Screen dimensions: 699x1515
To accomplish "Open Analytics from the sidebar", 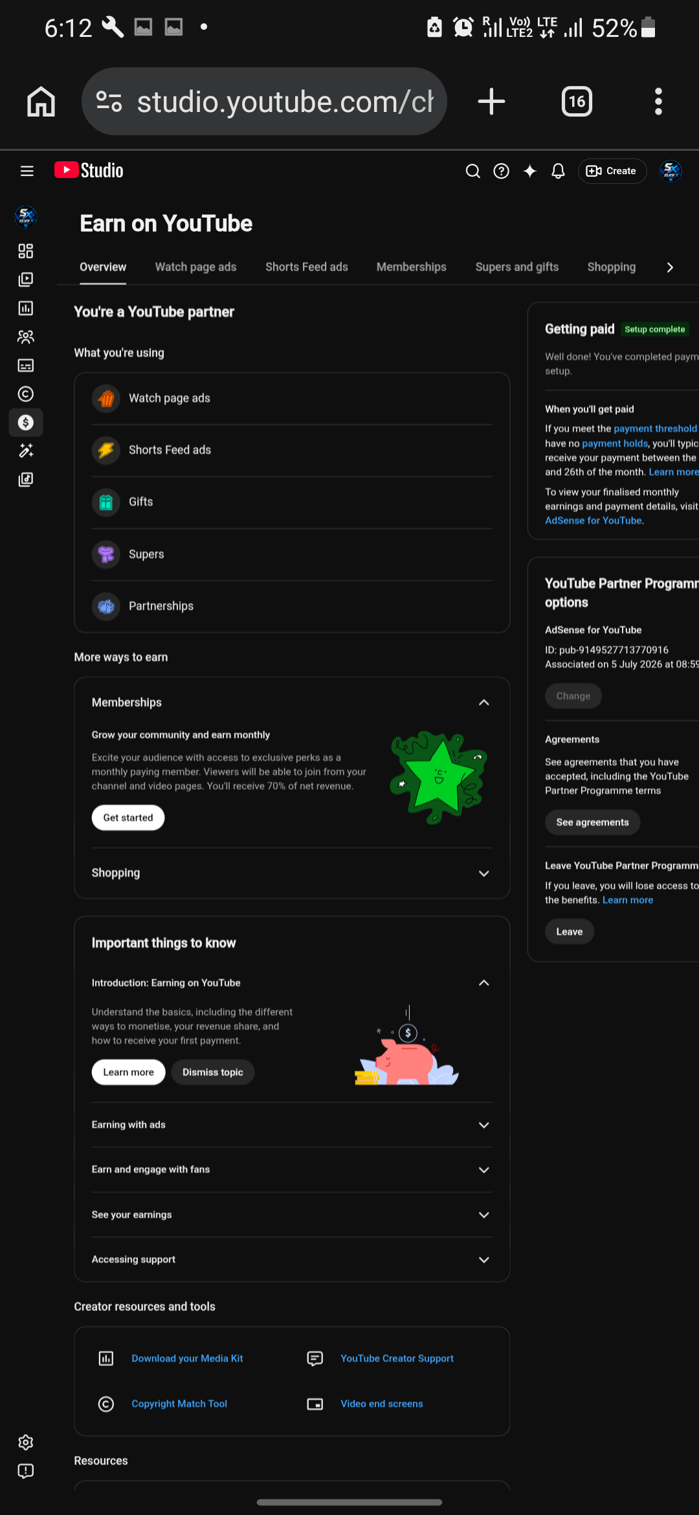I will tap(26, 308).
